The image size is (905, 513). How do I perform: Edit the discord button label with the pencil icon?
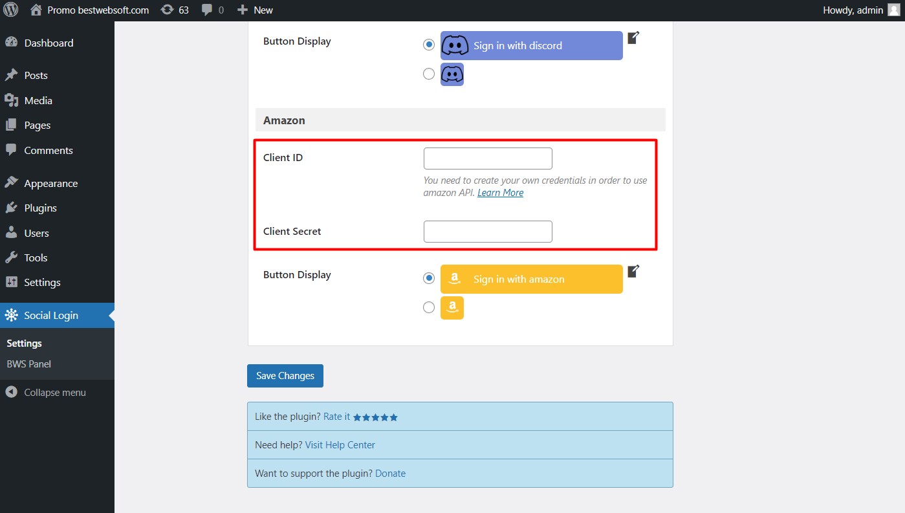[x=633, y=38]
